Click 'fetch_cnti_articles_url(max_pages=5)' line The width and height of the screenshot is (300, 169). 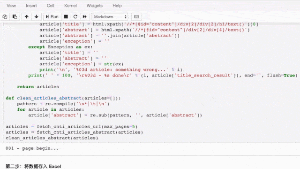(72, 127)
